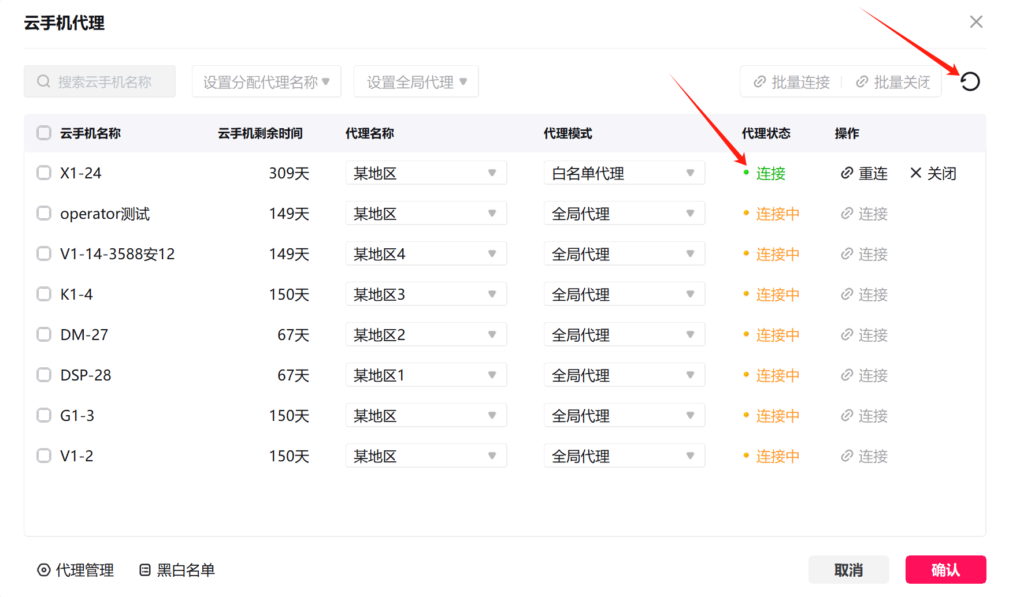Expand the 某地区3 proxy name dropdown
This screenshot has width=1009, height=597.
click(x=426, y=294)
